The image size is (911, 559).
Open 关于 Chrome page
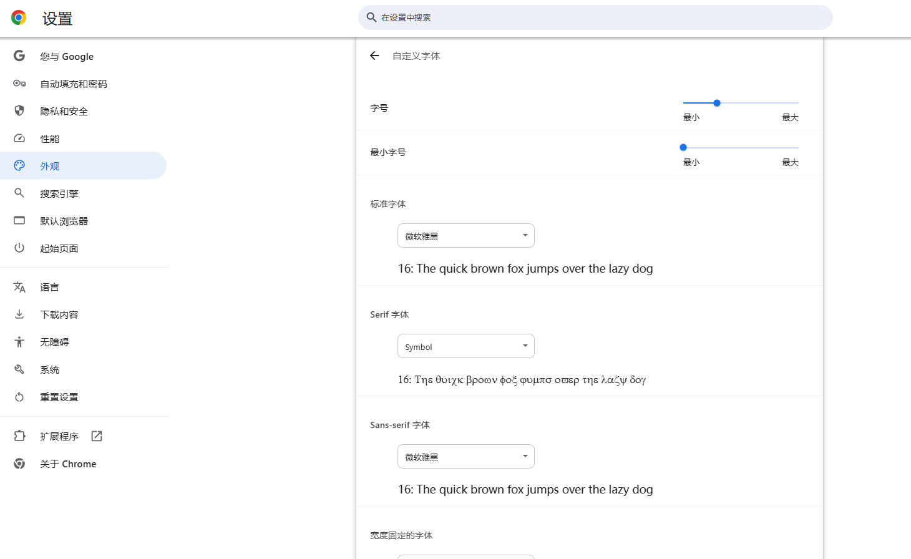tap(84, 464)
